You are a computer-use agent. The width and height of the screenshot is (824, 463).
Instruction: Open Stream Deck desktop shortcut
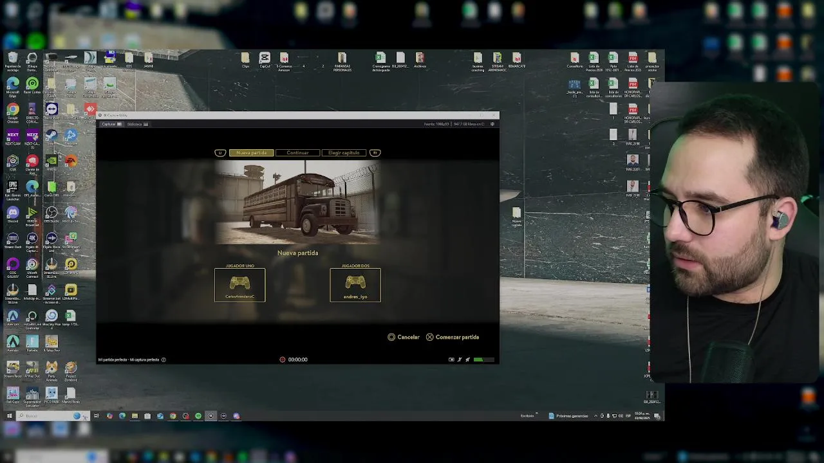(x=12, y=241)
